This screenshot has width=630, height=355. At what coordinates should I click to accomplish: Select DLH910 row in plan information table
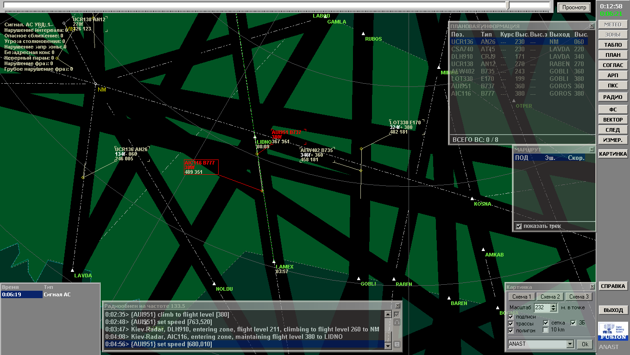(519, 56)
